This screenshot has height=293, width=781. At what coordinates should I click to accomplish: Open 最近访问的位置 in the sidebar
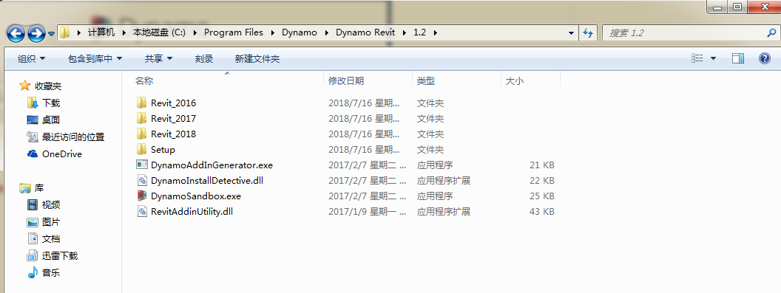tap(73, 137)
